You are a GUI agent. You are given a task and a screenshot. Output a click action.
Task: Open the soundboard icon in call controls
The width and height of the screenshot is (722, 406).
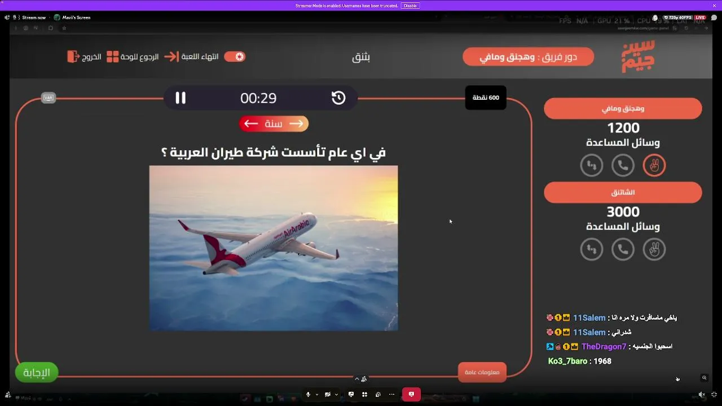pos(378,394)
